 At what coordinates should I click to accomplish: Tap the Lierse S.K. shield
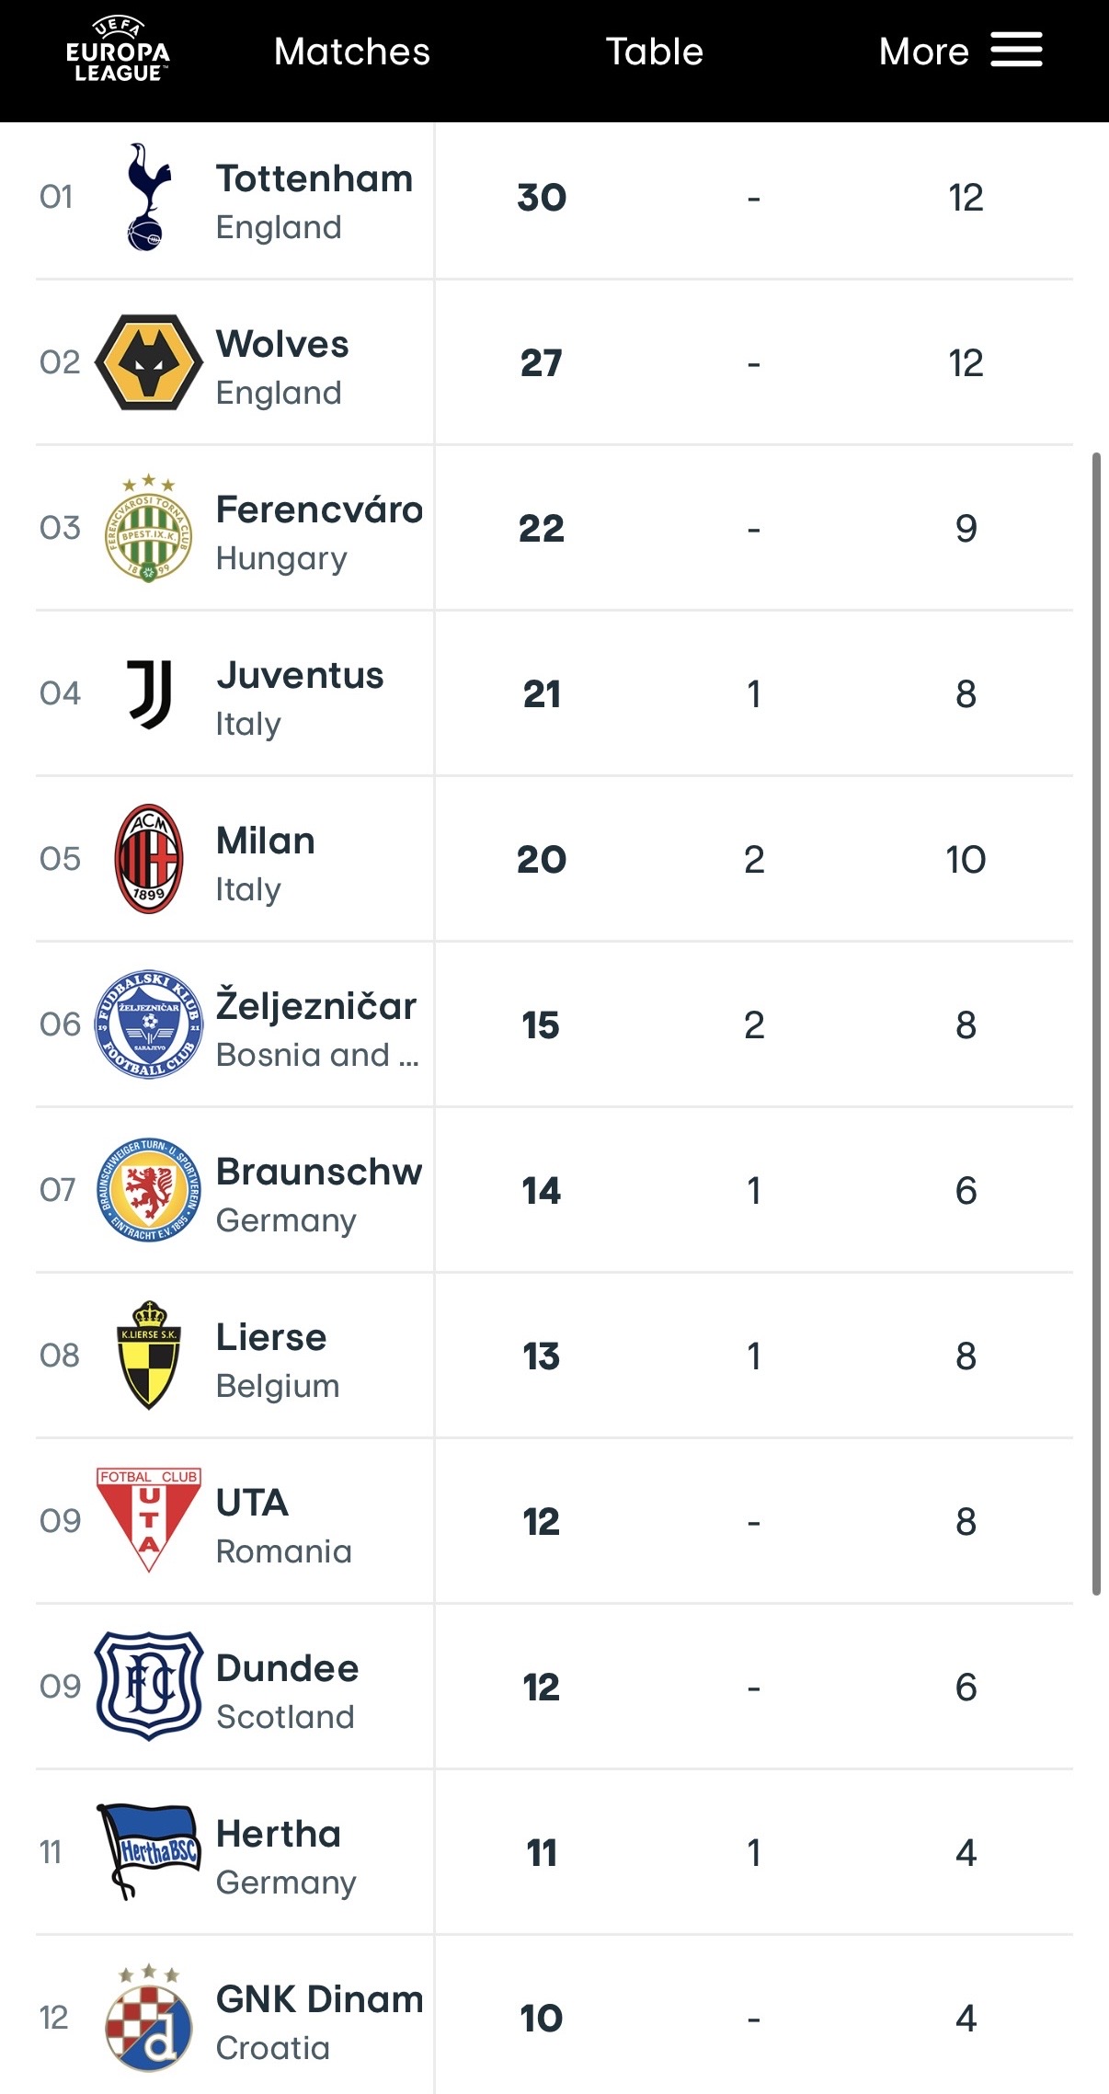click(x=149, y=1355)
